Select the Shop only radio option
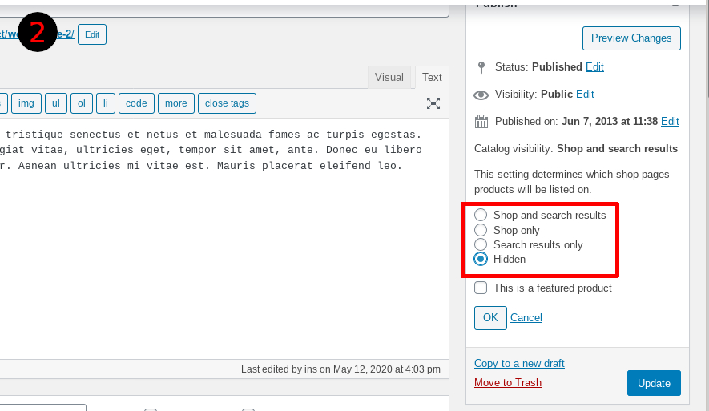This screenshot has height=411, width=709. [x=481, y=230]
